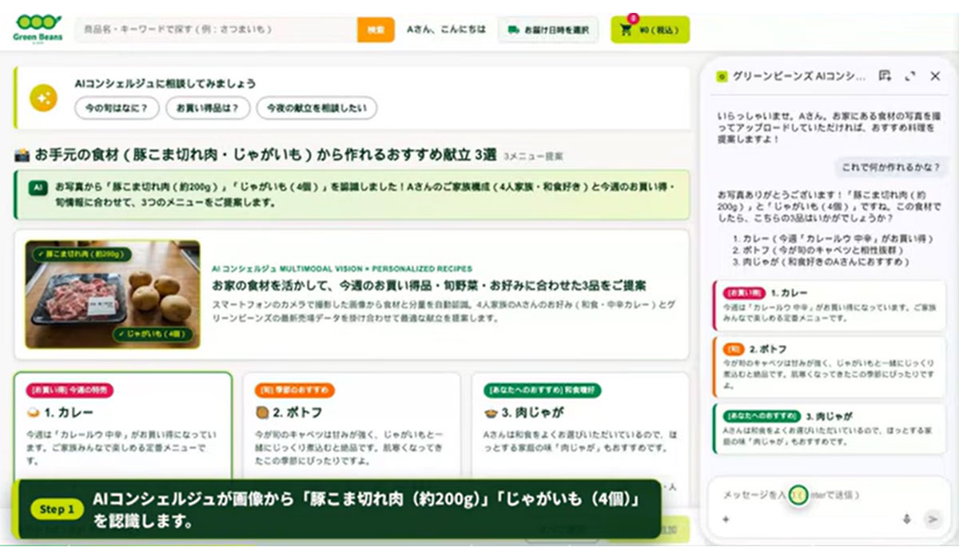Select the ポトフ suggestion in chat panel
The height and width of the screenshot is (559, 959).
(829, 367)
